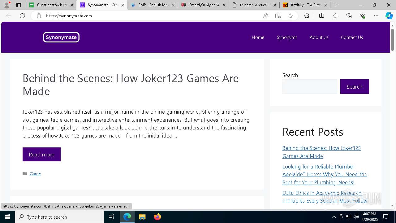Click the Edge taskbar icon

click(x=127, y=217)
